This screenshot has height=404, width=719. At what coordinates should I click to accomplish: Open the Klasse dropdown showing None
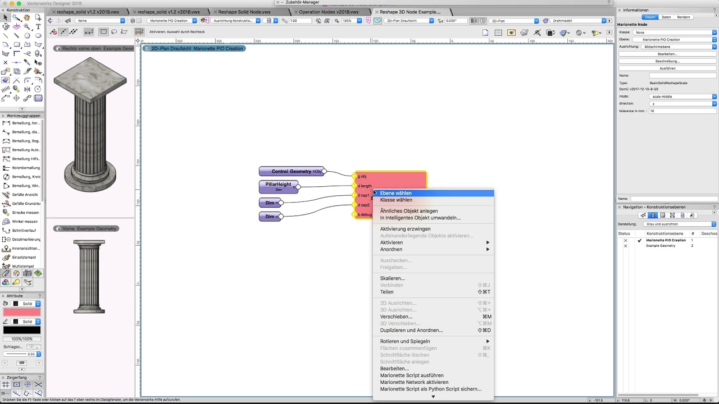pos(674,33)
